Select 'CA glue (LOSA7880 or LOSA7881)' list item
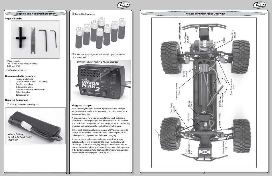The image size is (272, 176). (x=31, y=81)
